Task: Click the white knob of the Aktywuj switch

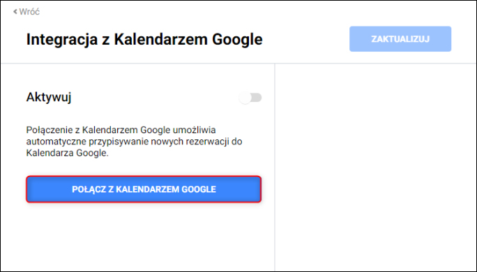Action: click(245, 98)
